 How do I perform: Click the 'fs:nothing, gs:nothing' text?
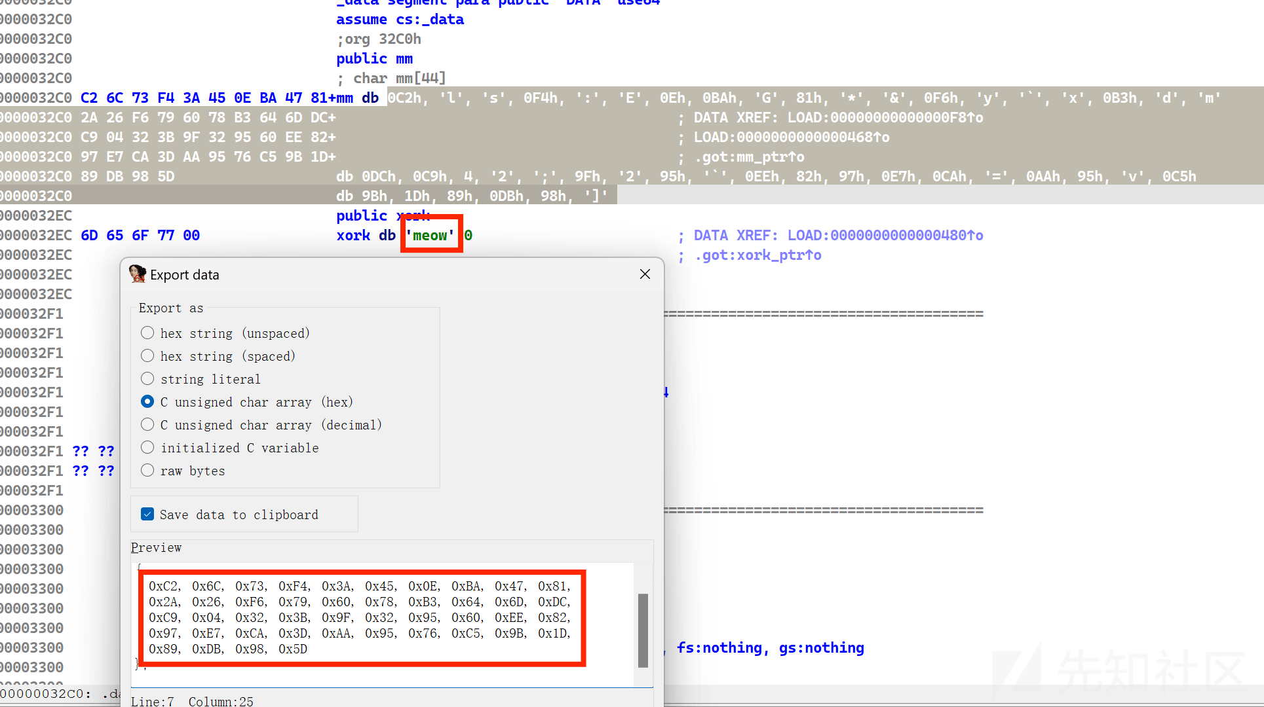[770, 647]
